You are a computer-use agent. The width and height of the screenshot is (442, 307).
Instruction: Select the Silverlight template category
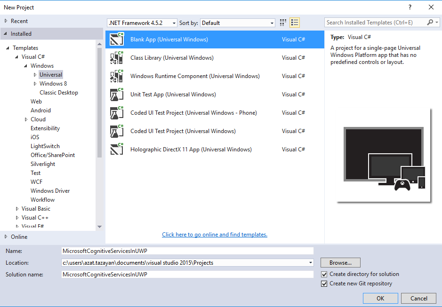point(43,164)
